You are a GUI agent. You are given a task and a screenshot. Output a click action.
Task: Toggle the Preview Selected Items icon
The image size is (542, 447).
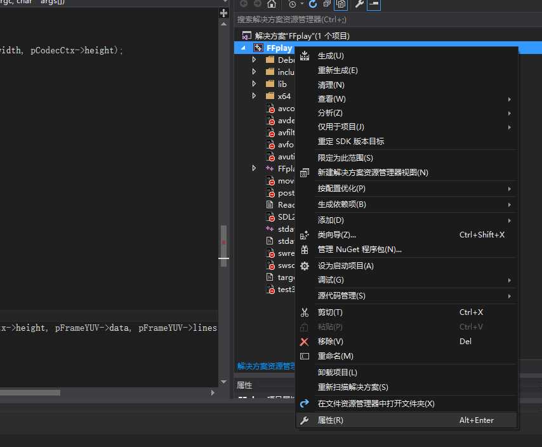coord(374,4)
